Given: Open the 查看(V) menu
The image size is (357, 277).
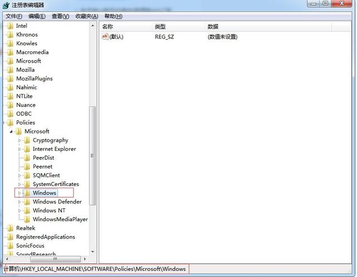Looking at the screenshot, I should [x=60, y=16].
